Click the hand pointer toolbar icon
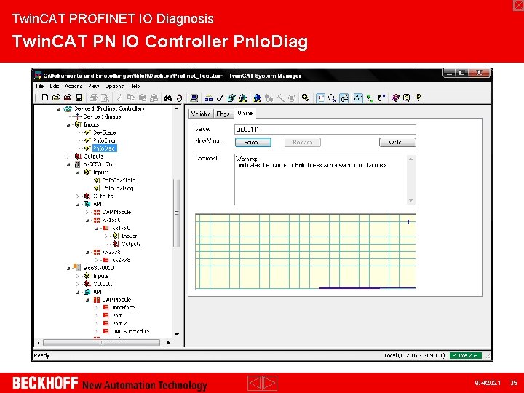 [x=180, y=98]
